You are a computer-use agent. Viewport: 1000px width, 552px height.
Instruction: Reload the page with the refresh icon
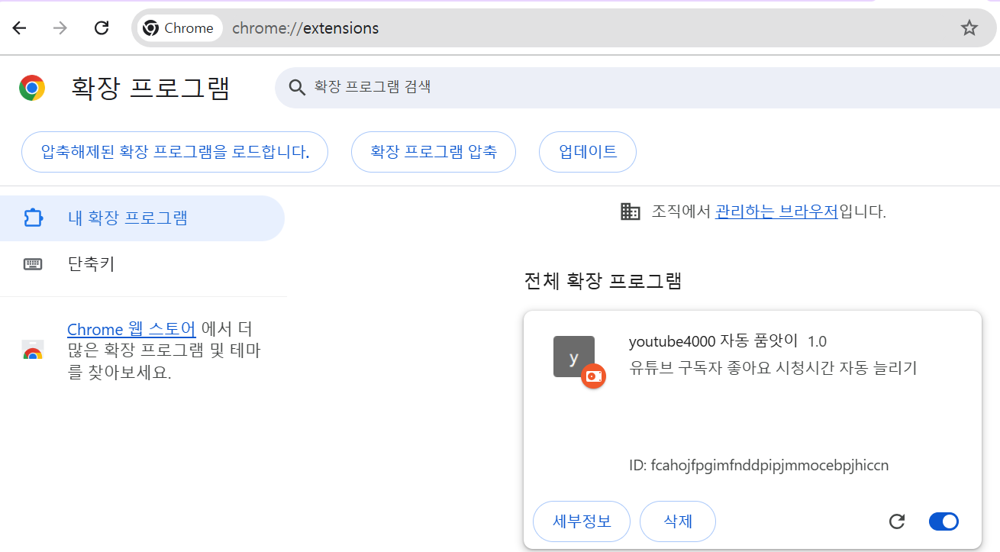(102, 28)
